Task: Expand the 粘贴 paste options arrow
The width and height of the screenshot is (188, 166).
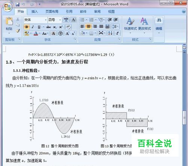Action: pyautogui.click(x=9, y=33)
